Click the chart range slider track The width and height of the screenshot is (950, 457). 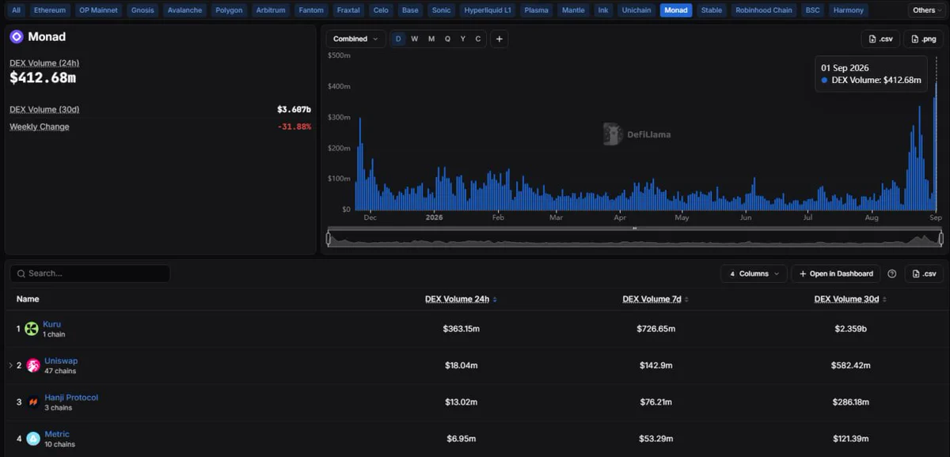pos(635,238)
